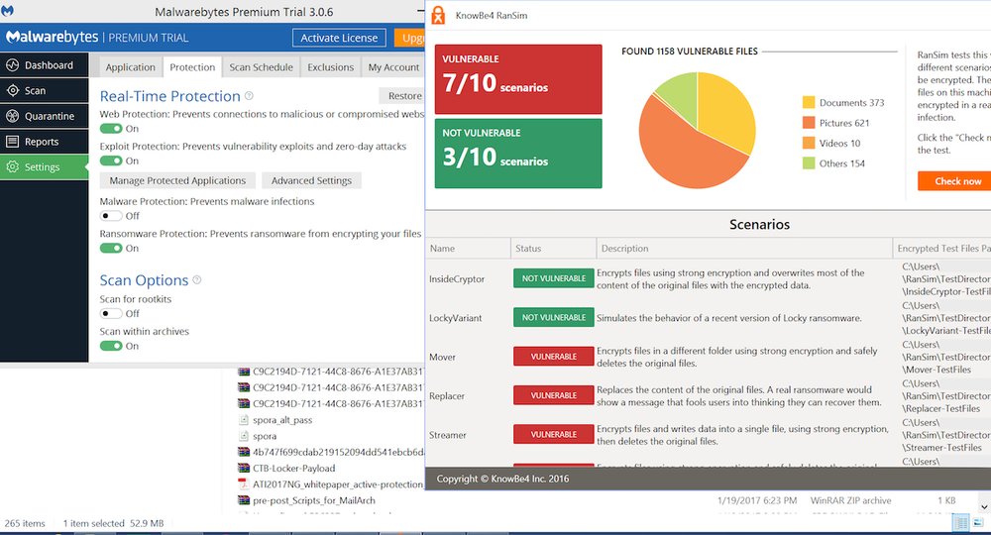Screen dimensions: 991x535
Task: Click the Pictures 621 orange legend swatch
Action: click(809, 123)
